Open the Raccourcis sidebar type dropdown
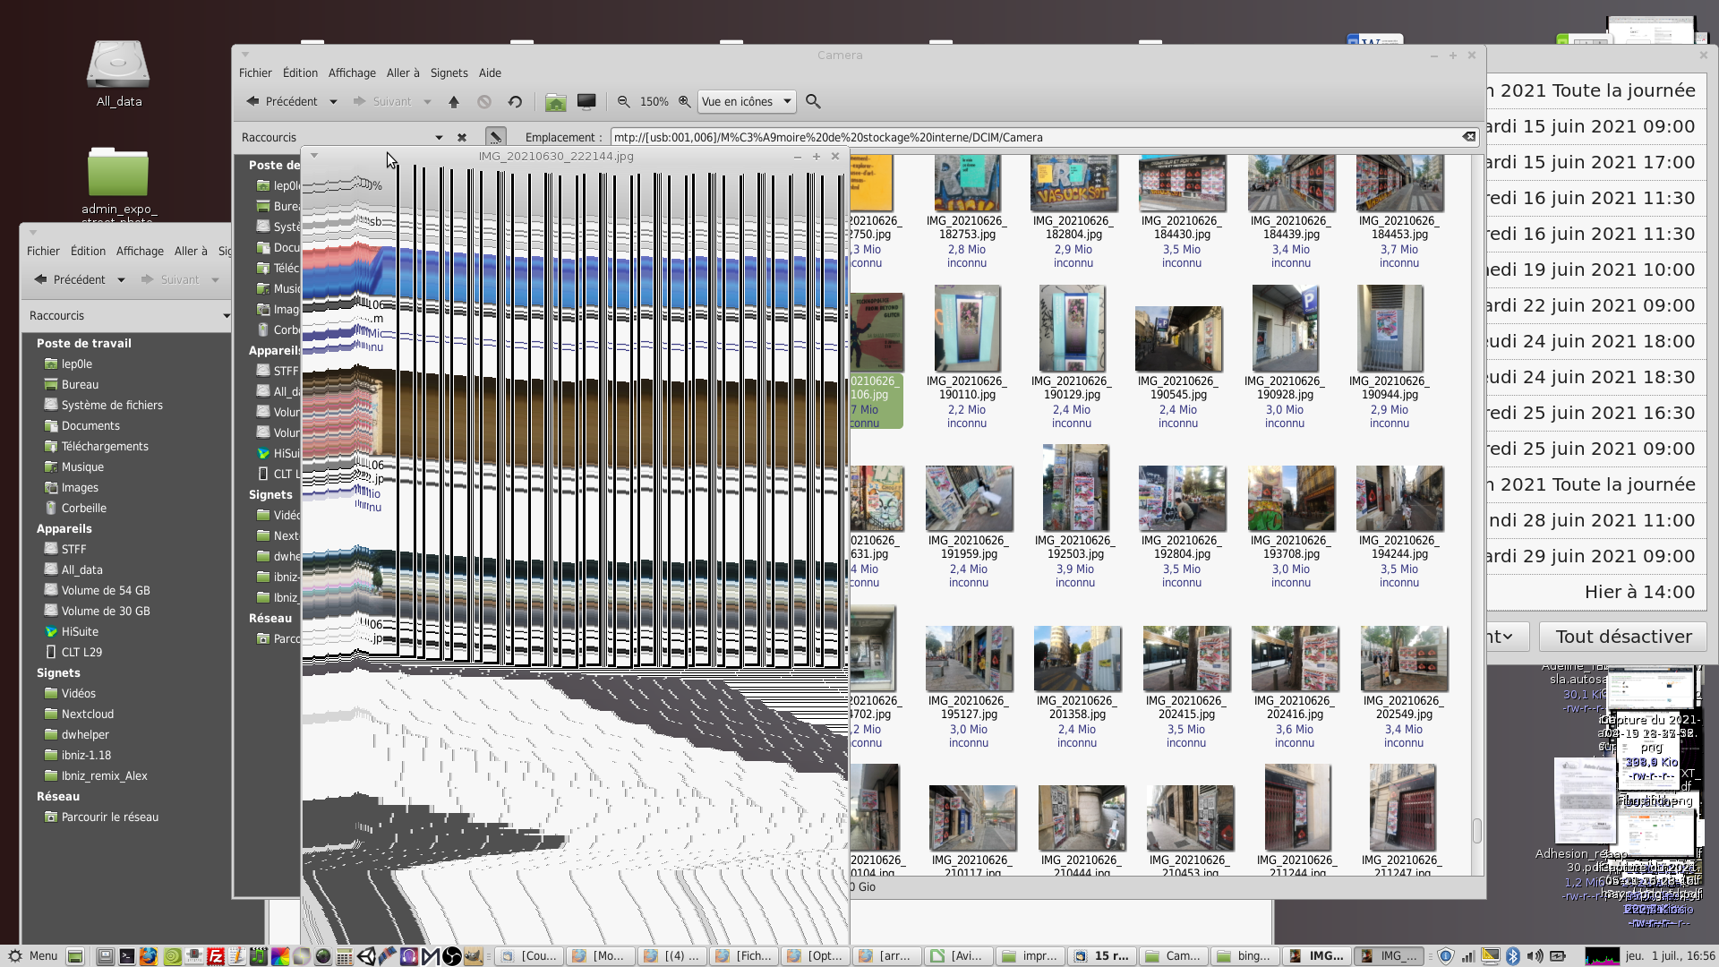 click(438, 138)
